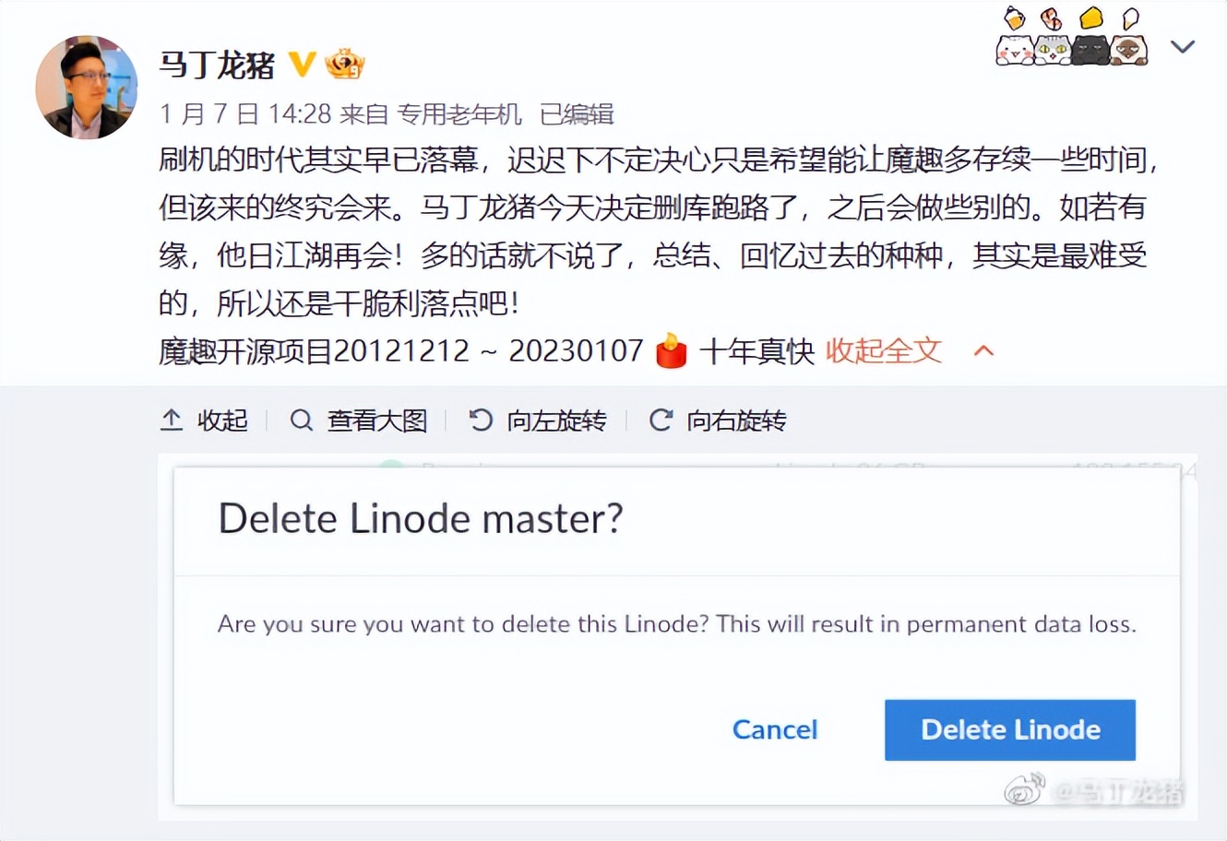Click the crown membership badge icon

tap(345, 64)
